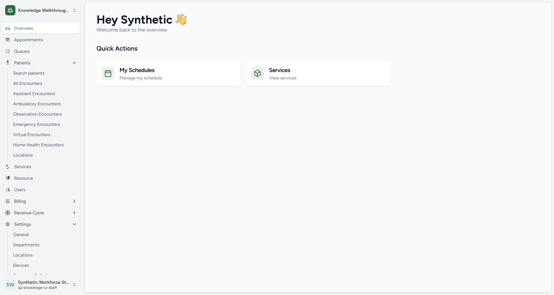Open Virtual Encounters
The height and width of the screenshot is (295, 554).
32,135
